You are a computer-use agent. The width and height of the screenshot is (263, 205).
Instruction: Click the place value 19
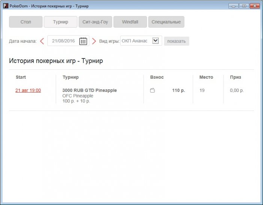click(202, 90)
